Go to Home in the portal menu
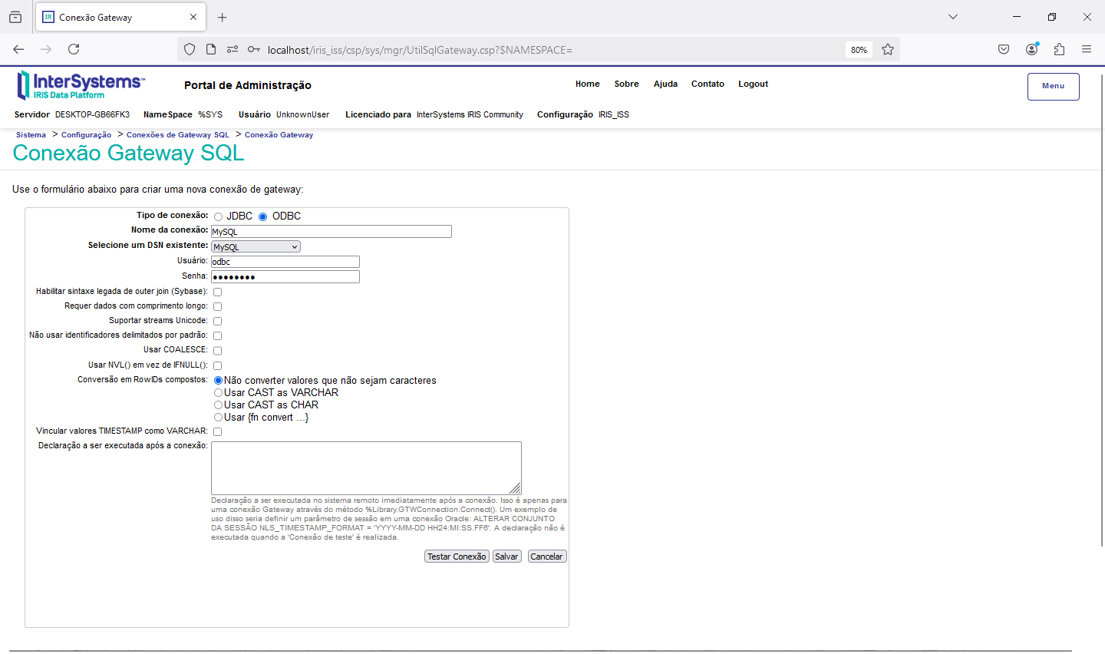 point(587,84)
